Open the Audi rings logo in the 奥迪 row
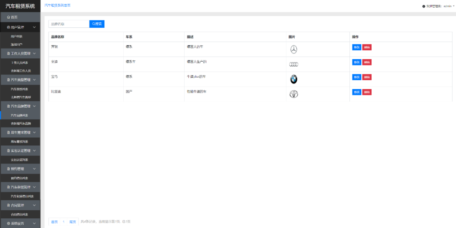Image resolution: width=456 pixels, height=228 pixels. coord(294,65)
